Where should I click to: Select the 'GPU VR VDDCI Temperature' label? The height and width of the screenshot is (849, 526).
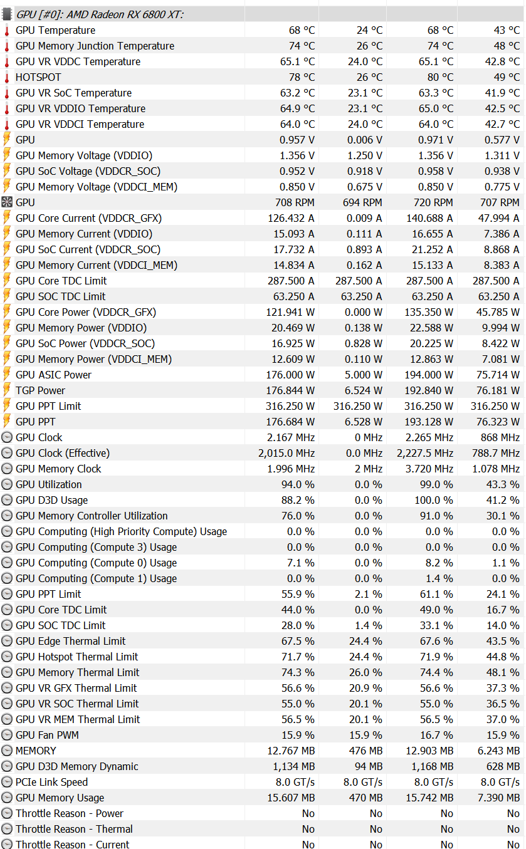click(80, 124)
